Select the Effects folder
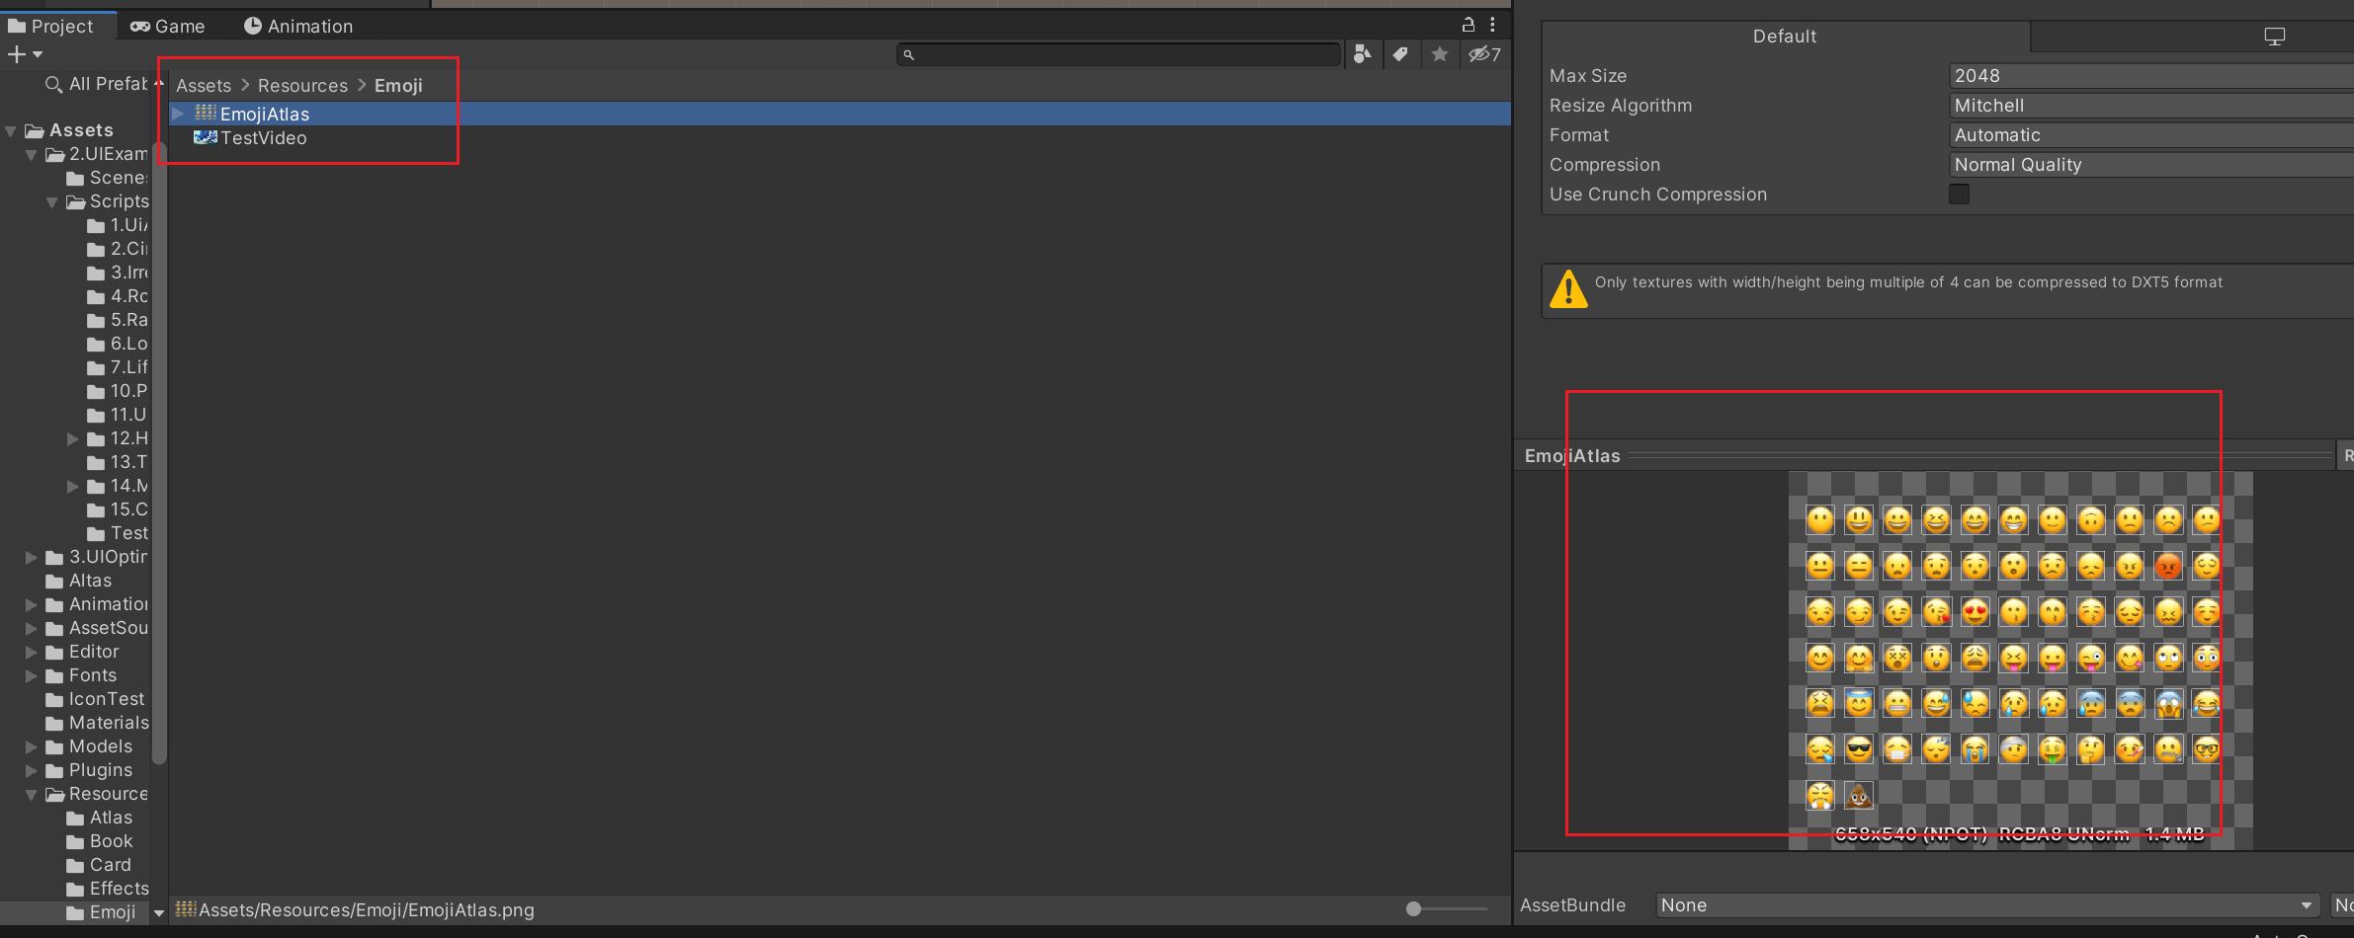This screenshot has width=2354, height=938. 107,889
